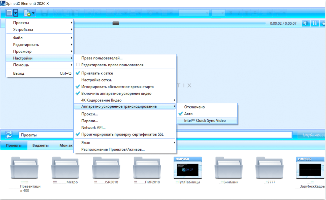This screenshot has width=326, height=200.
Task: Open the ___ЗарубежКадры HMP350 project thumbnail
Action: (310, 168)
